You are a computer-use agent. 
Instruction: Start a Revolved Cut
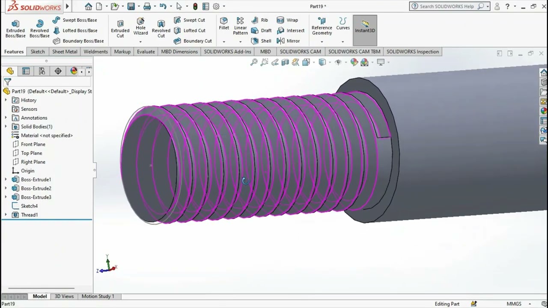[161, 29]
